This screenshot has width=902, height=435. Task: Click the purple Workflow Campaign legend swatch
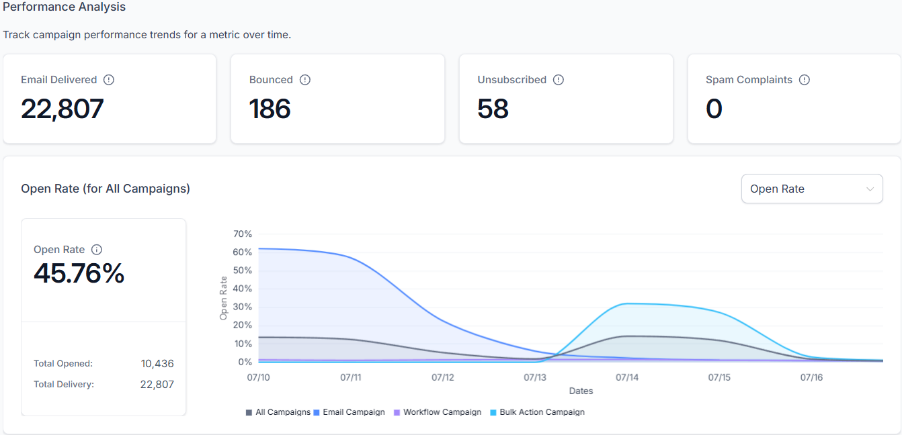[x=397, y=412]
